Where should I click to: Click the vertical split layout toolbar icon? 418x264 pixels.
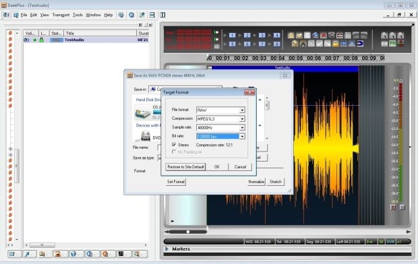coord(162,15)
